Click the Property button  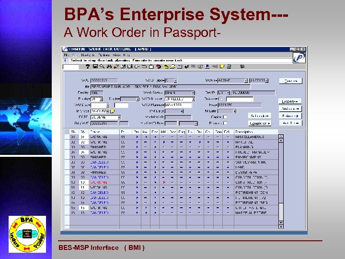[290, 101]
